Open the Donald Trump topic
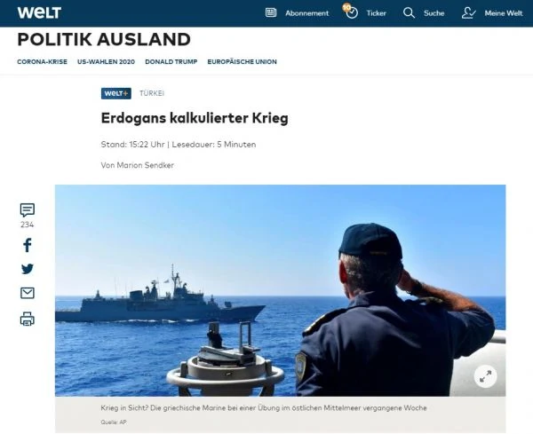Image resolution: width=533 pixels, height=434 pixels. click(171, 62)
